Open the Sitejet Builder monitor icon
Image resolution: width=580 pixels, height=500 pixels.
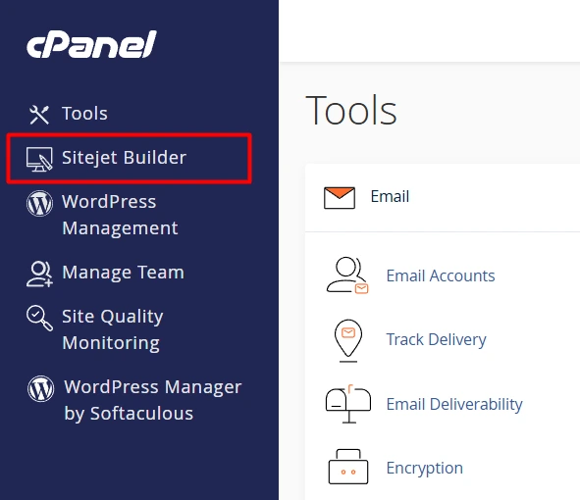click(x=39, y=159)
